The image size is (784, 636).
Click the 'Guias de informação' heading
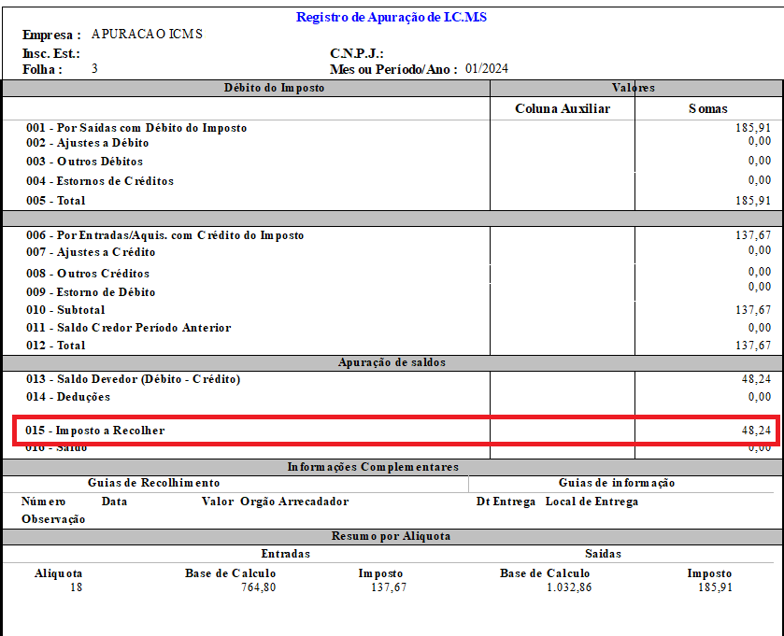point(617,483)
